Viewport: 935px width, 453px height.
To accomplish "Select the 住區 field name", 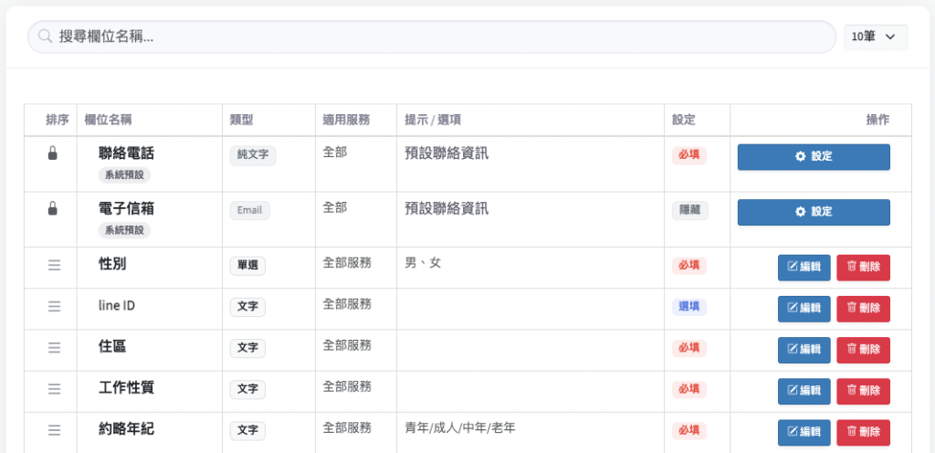I will (112, 346).
